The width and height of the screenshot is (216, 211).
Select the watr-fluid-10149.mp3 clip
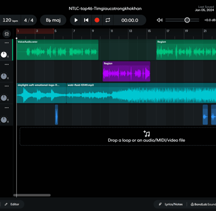[141, 93]
